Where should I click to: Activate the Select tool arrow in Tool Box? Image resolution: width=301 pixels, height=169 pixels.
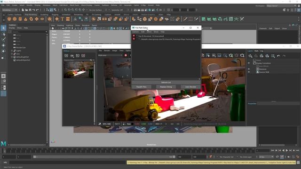[x=3, y=28]
